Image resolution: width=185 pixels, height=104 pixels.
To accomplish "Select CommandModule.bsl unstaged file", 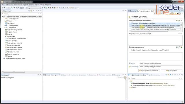I will pyautogui.click(x=155, y=25).
